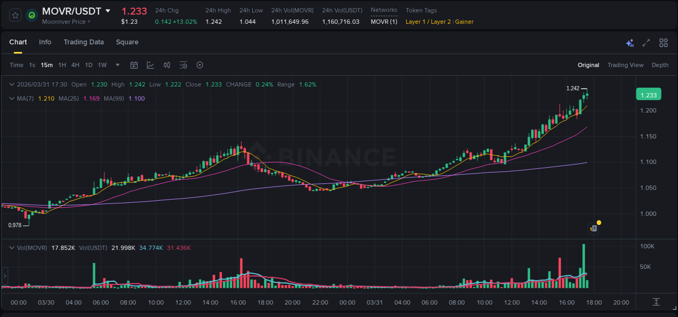Collapse the Volume panel chevron
The width and height of the screenshot is (678, 317).
tap(11, 247)
